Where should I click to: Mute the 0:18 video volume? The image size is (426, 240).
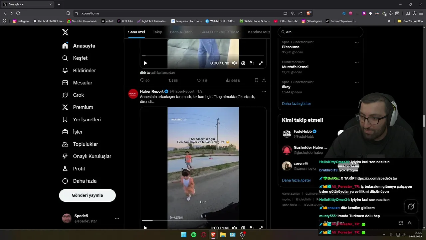click(234, 63)
